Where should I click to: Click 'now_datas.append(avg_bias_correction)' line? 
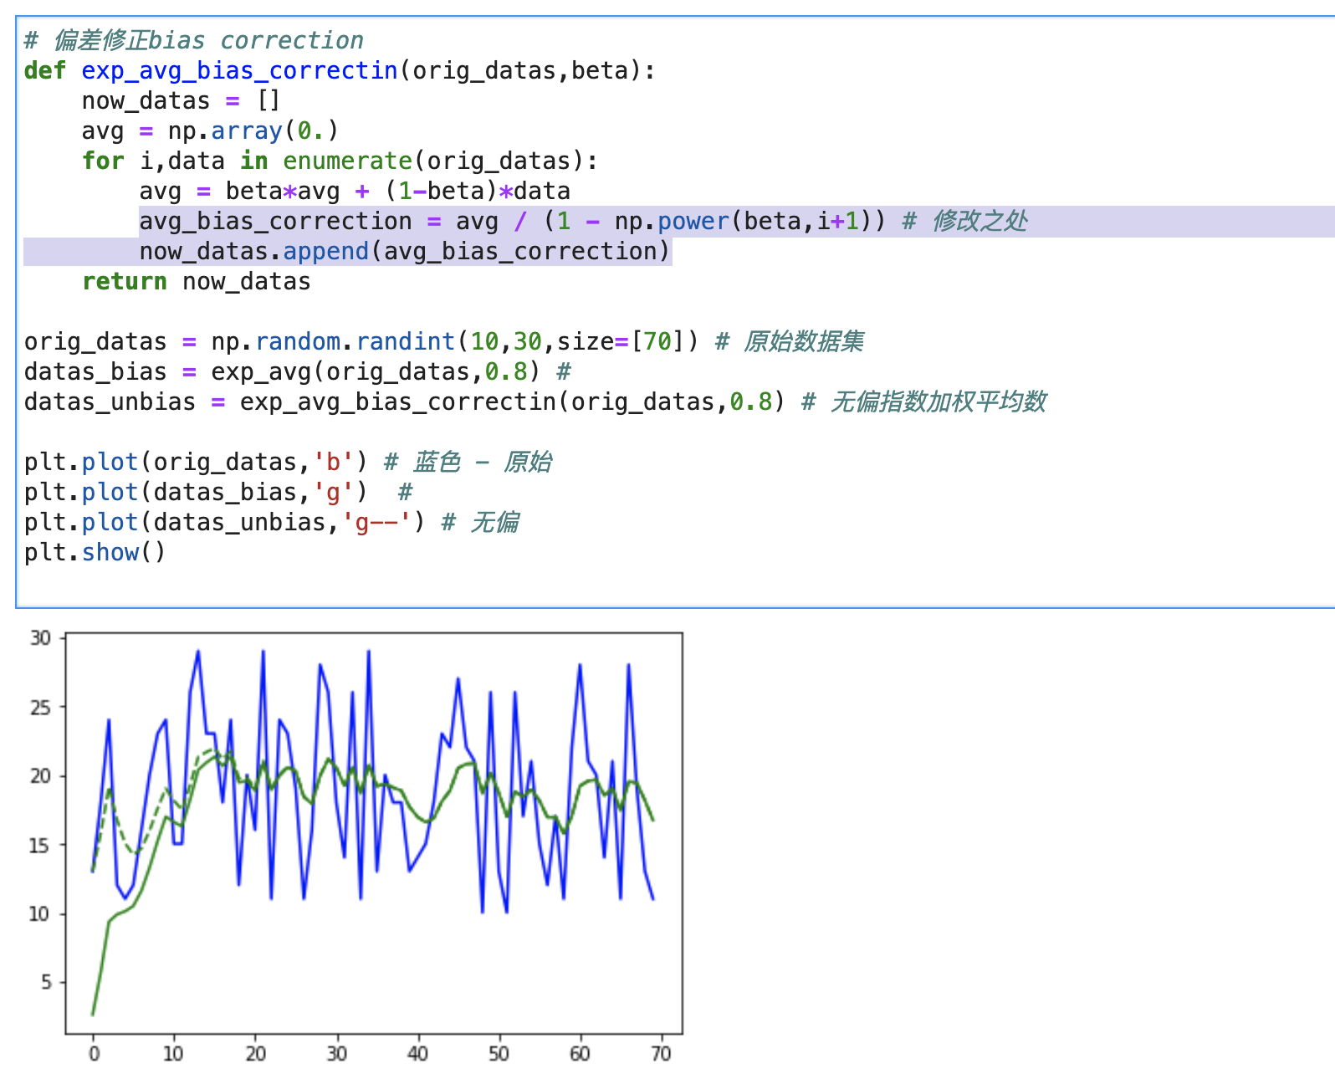coord(405,251)
